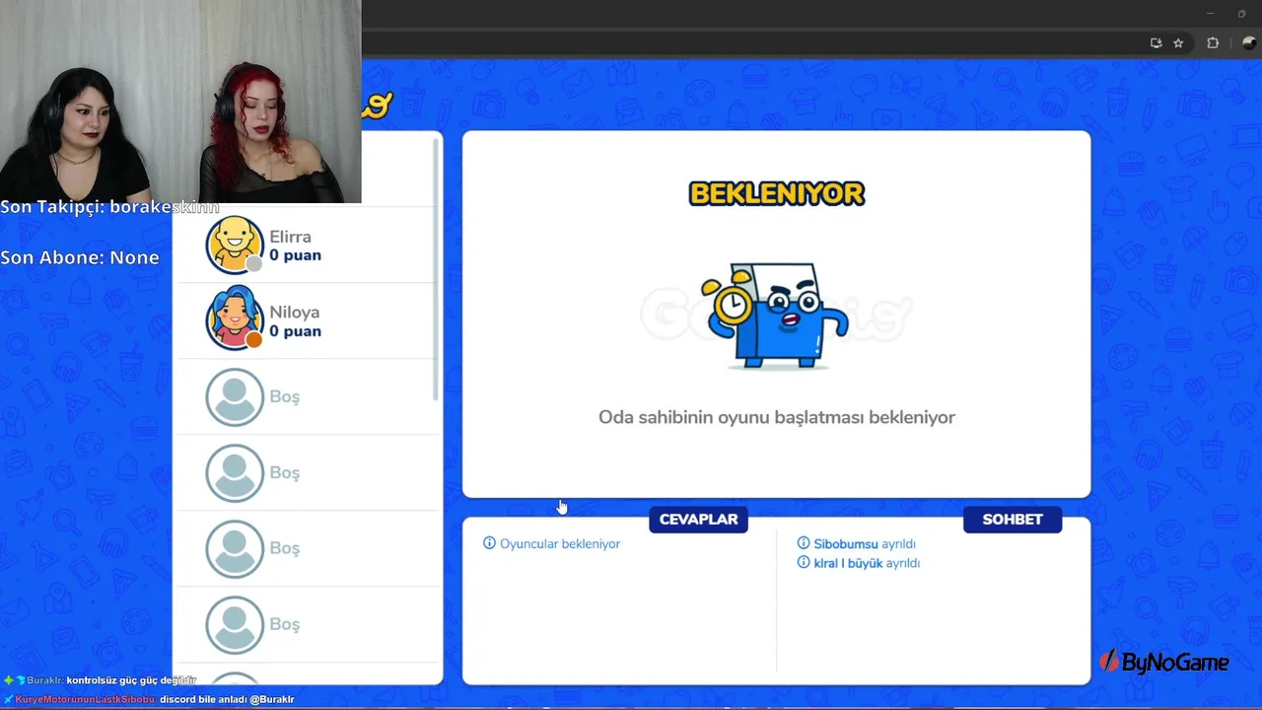The width and height of the screenshot is (1262, 710).
Task: Click Elirra's yellow avatar
Action: tap(235, 244)
